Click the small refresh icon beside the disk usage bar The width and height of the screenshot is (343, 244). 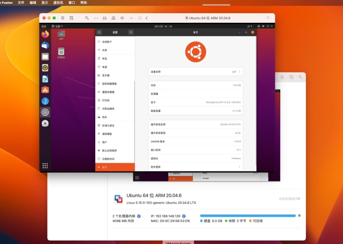click(x=299, y=215)
